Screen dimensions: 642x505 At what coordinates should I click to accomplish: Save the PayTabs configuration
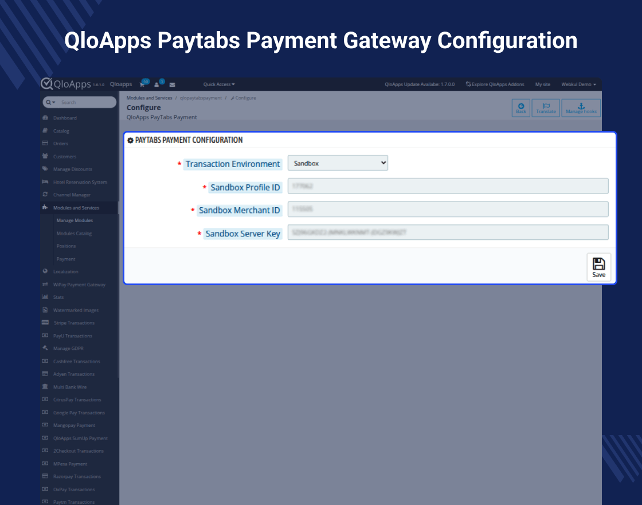click(598, 267)
